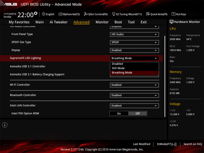Viewport: 204px width, 153px height.
Task: Click the 3500 MHz CPU frequency value
Action: [175, 39]
